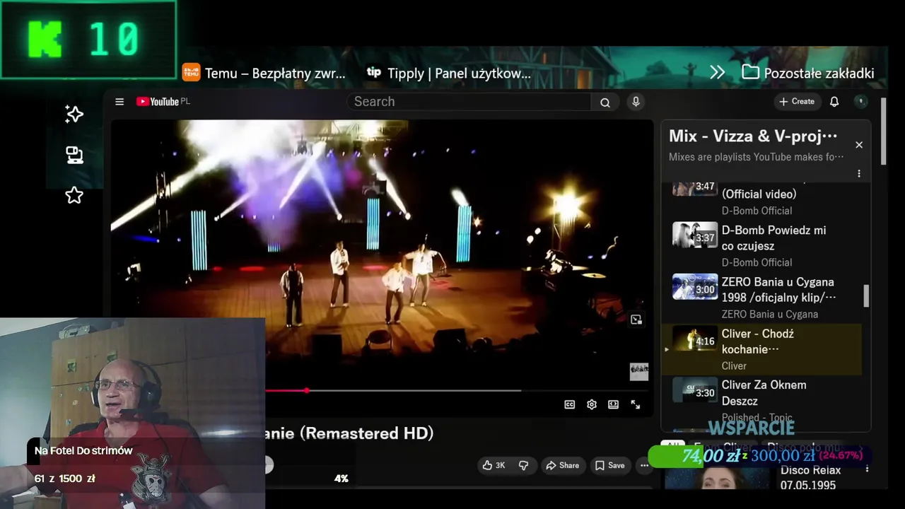
Task: Like the video with 3K likes
Action: 494,465
